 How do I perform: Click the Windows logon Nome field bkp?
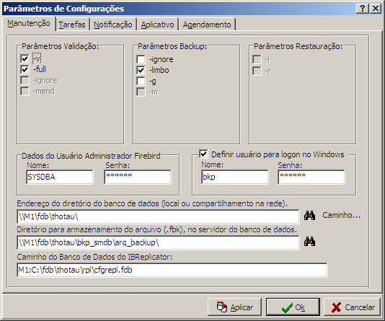pos(235,177)
